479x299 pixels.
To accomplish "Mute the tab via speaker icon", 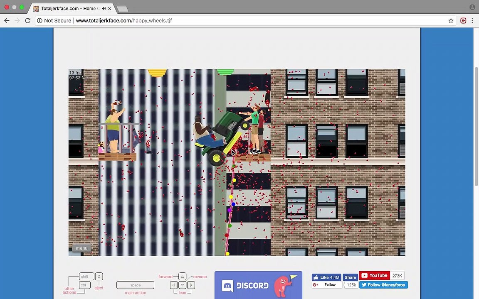I will (104, 8).
